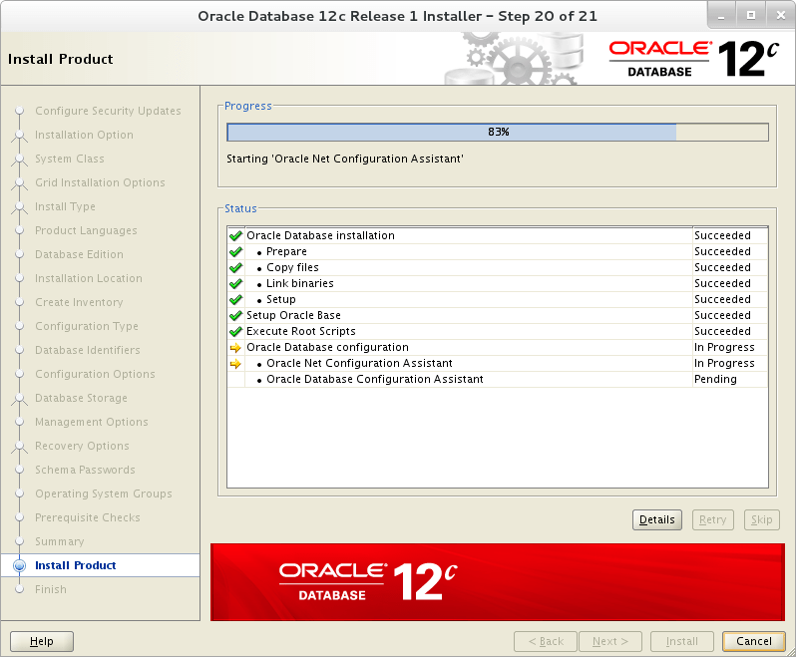Select Database Identifiers step

(88, 350)
